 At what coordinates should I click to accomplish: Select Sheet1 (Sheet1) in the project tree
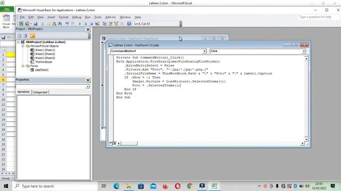click(45, 50)
